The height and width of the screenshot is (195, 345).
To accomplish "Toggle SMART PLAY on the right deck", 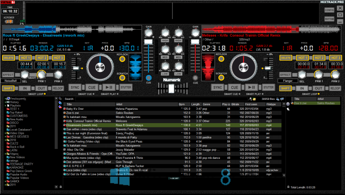I will click(x=254, y=94).
